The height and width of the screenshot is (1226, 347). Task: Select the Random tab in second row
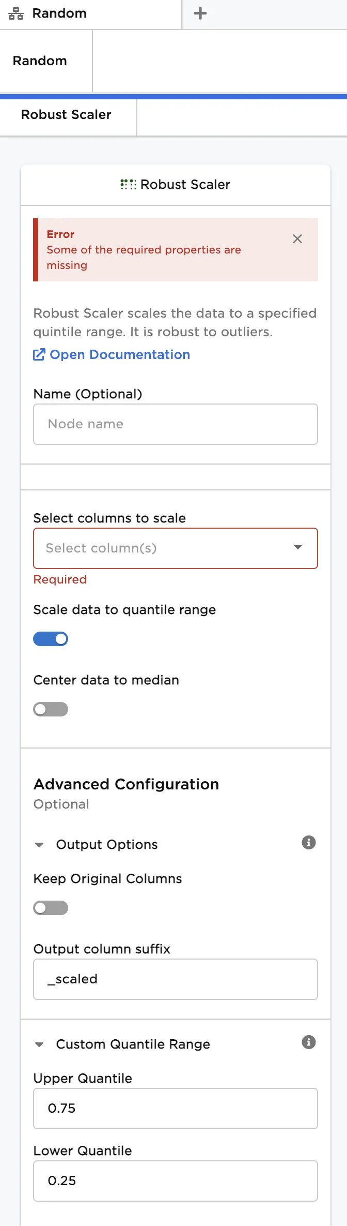[40, 61]
